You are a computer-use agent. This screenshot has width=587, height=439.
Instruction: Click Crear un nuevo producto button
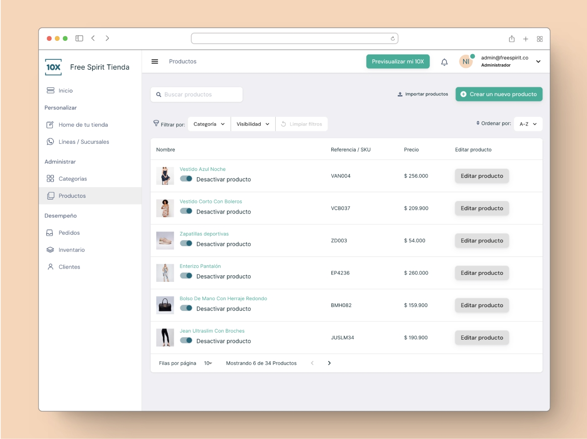pyautogui.click(x=499, y=94)
